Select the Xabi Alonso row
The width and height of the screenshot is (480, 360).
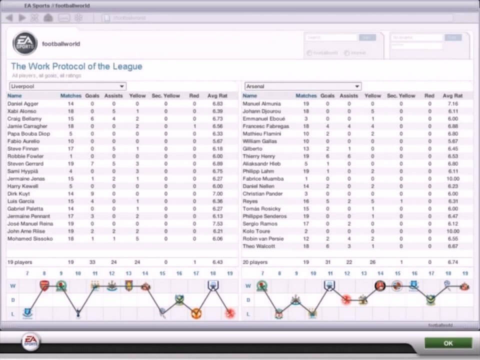pyautogui.click(x=122, y=111)
